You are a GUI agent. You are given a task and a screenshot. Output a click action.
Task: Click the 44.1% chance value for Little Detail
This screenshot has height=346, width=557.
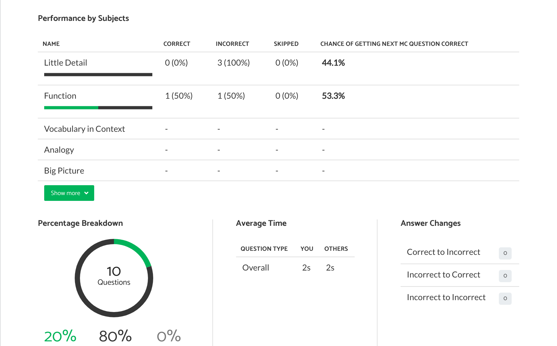[x=333, y=62]
